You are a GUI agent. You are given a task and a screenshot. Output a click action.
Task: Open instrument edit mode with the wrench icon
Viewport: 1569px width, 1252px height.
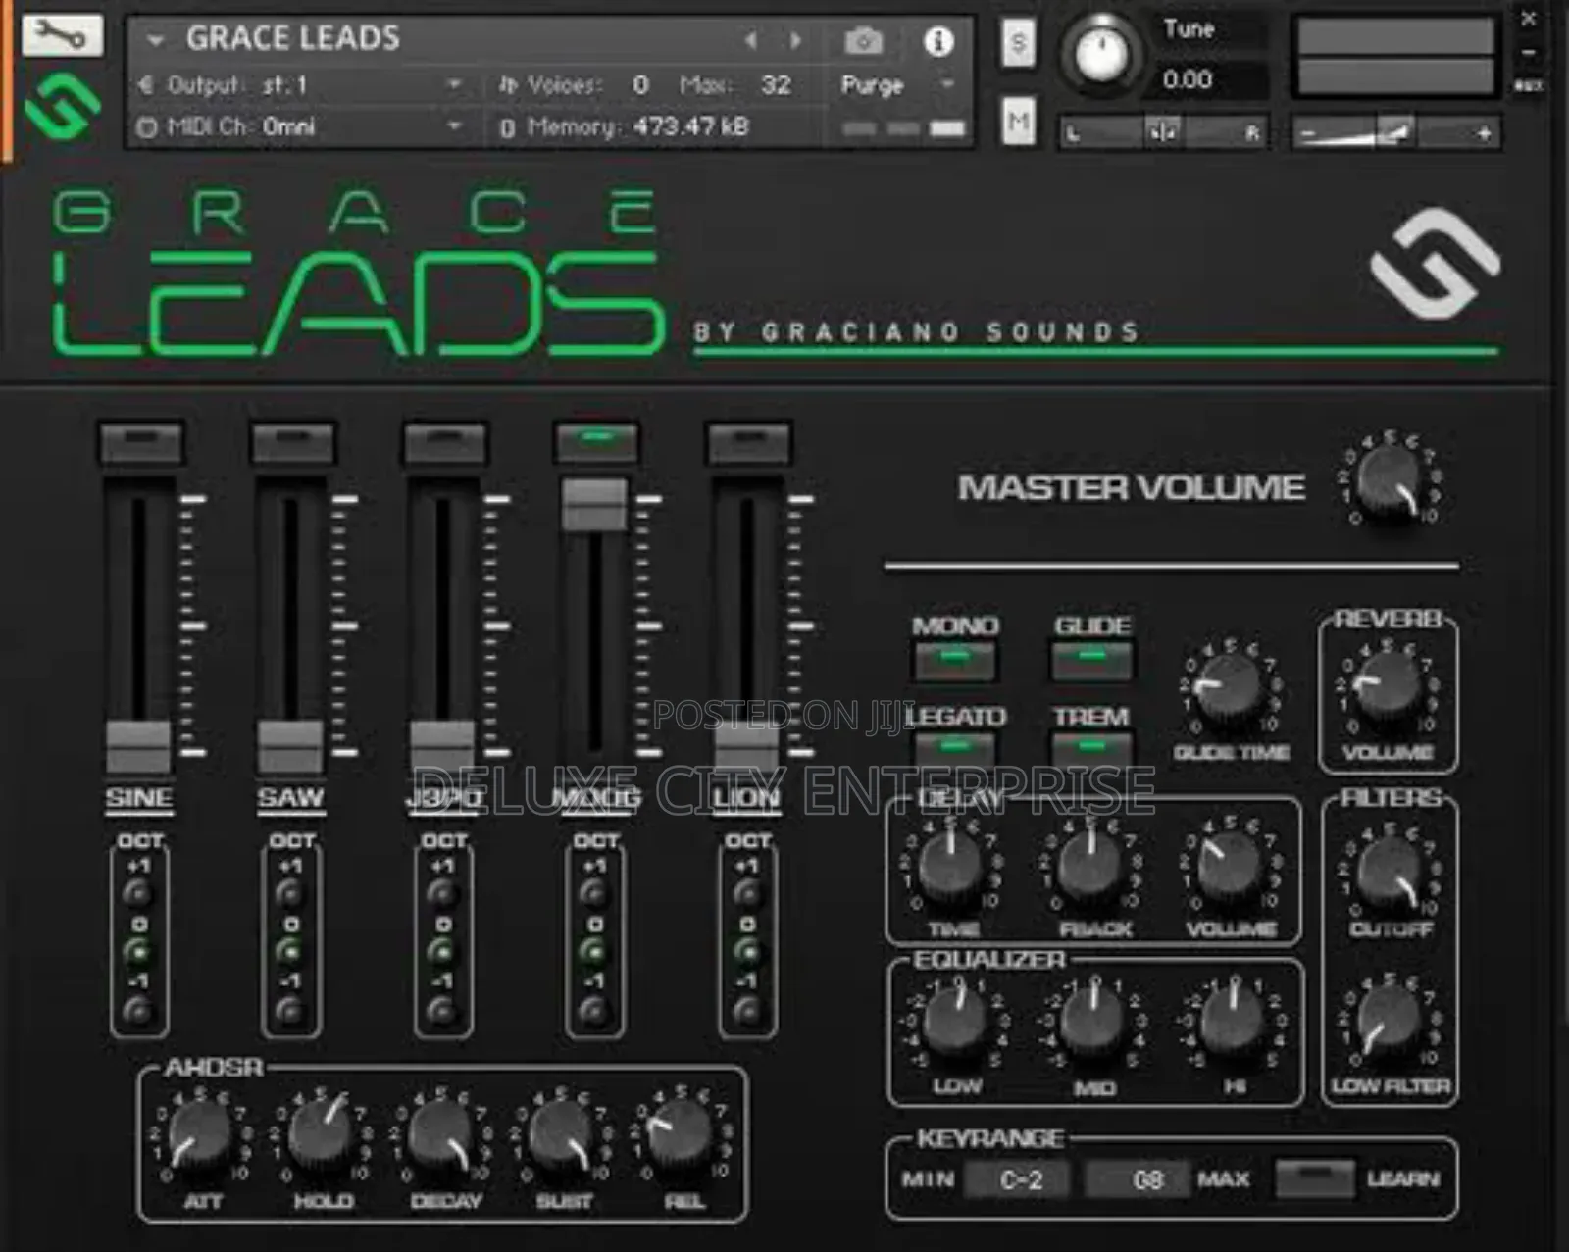(x=62, y=35)
